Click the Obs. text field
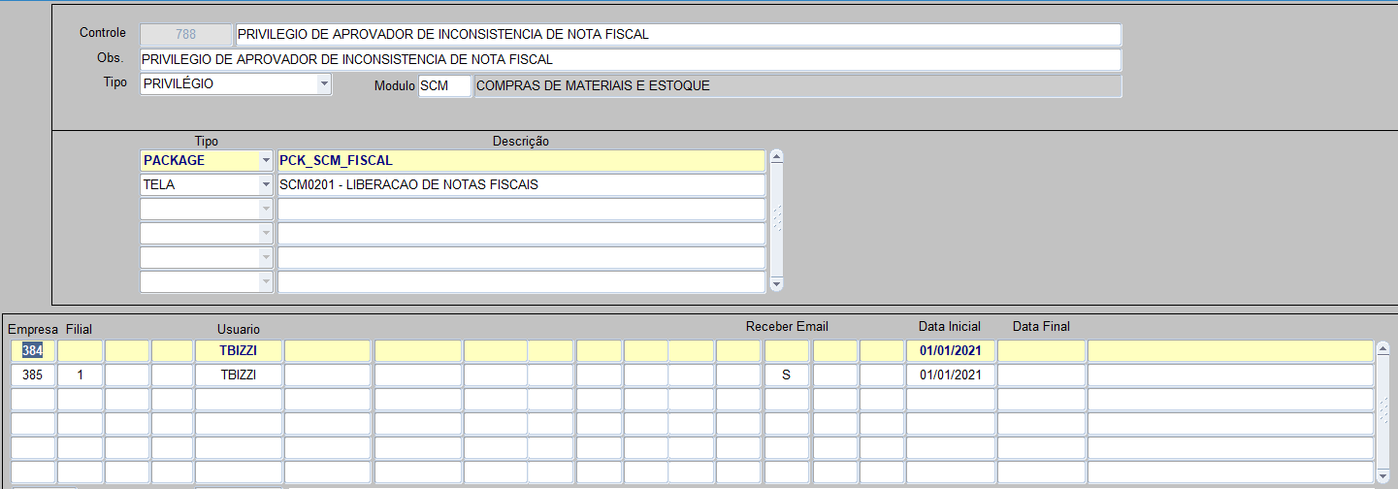Image resolution: width=1398 pixels, height=489 pixels. click(x=631, y=60)
